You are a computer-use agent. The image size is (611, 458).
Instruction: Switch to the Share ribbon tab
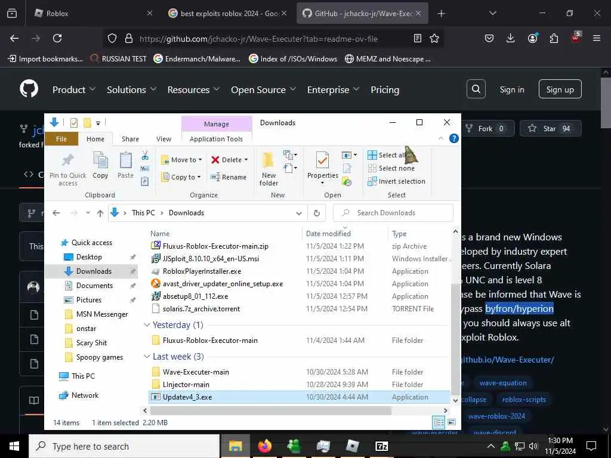click(x=130, y=139)
